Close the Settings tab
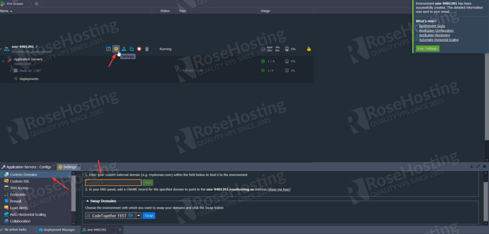The width and height of the screenshot is (489, 234). pyautogui.click(x=79, y=166)
